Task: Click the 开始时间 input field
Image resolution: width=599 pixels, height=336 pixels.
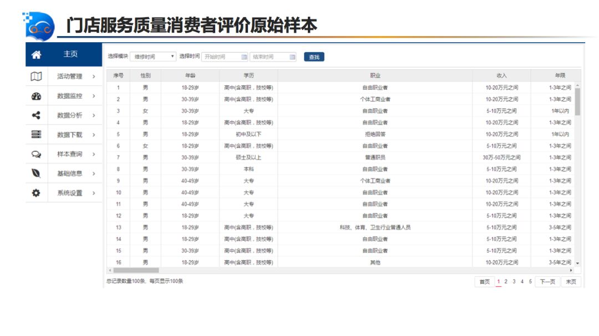Action: point(221,57)
